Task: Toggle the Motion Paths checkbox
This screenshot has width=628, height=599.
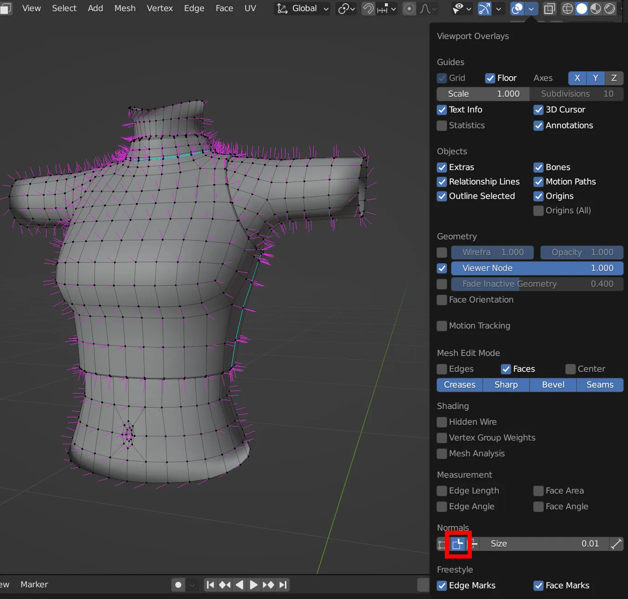Action: [x=538, y=182]
